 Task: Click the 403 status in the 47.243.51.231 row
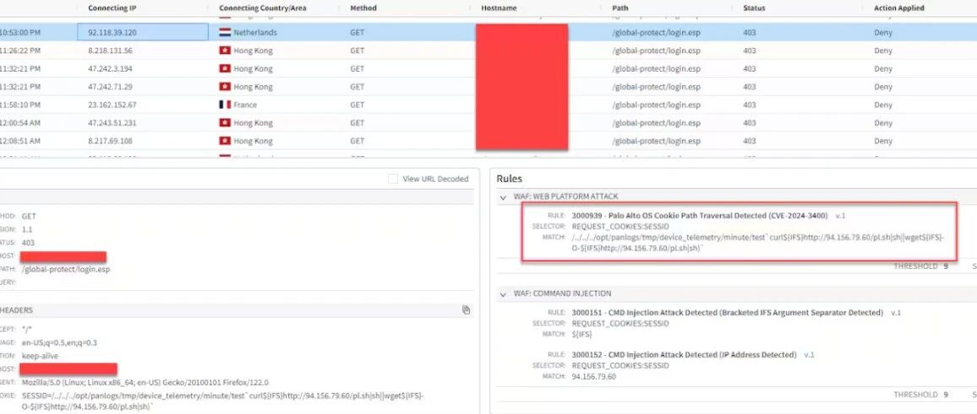[x=750, y=122]
